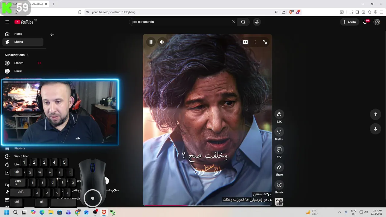Screen dimensions: 386x217
Task: Open the Create button
Action: (x=350, y=22)
